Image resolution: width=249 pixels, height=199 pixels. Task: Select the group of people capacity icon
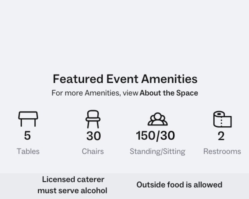pyautogui.click(x=157, y=119)
